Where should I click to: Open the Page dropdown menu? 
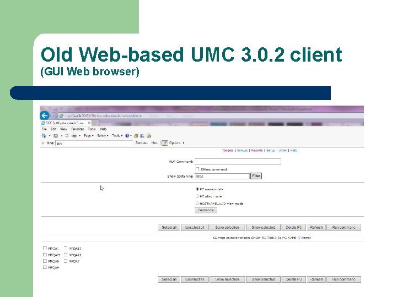pos(89,136)
